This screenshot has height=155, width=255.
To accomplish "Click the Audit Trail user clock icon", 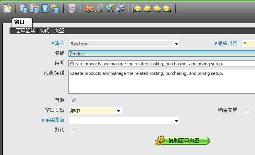I will pos(120,8).
